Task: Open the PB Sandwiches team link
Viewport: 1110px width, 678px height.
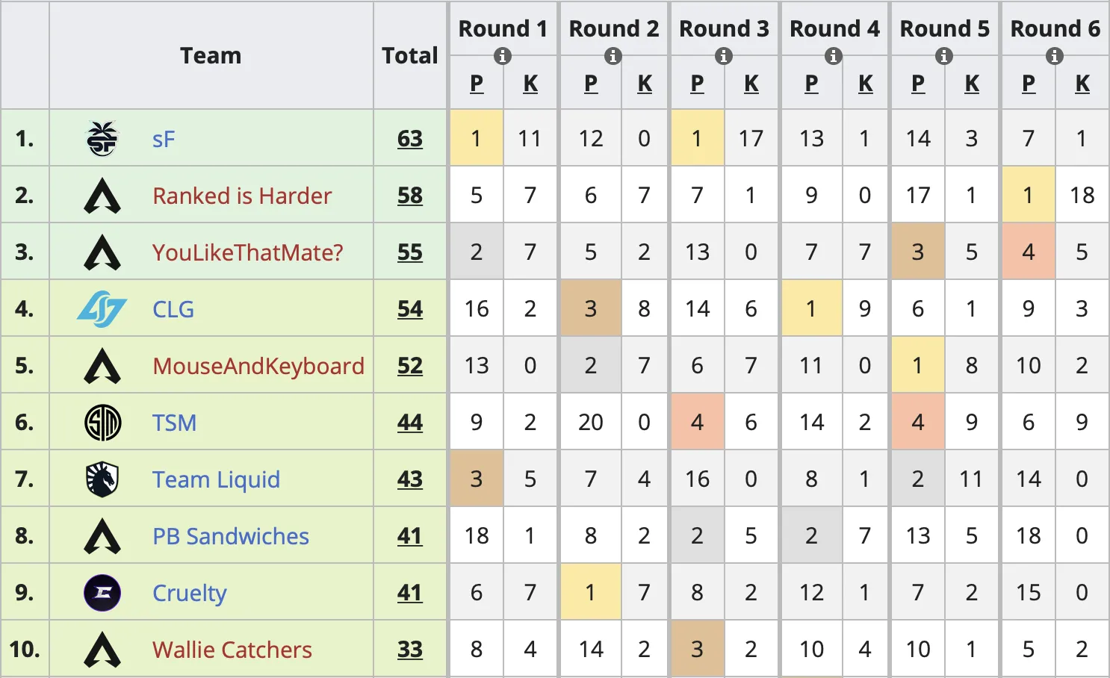Action: tap(230, 537)
